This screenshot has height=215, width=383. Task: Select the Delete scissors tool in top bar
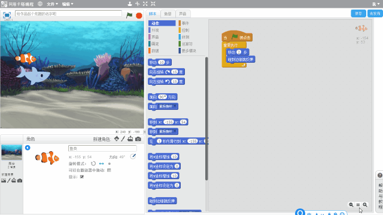[x=138, y=4]
